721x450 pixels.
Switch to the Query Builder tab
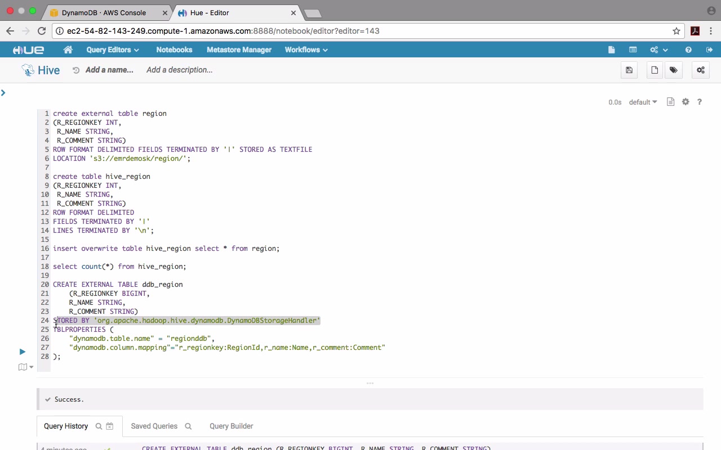tap(231, 426)
